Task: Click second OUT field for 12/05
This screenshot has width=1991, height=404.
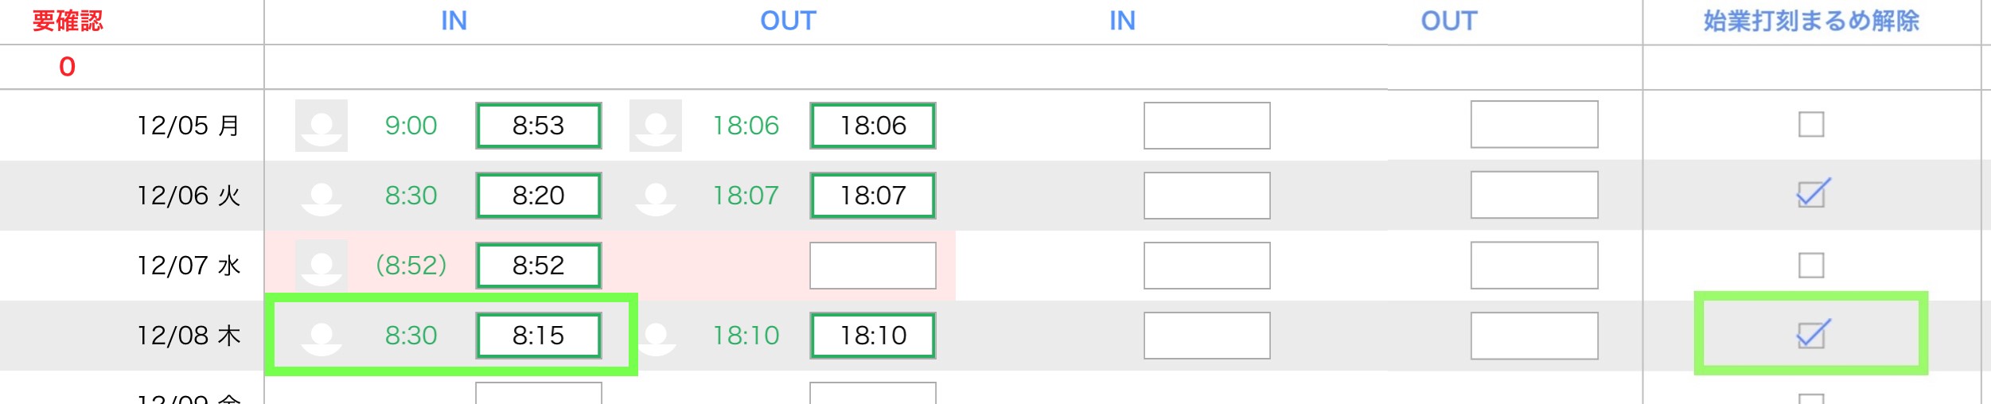Action: coord(1534,125)
